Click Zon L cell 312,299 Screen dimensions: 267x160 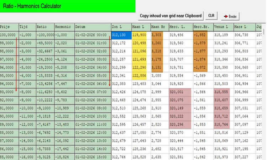[x=121, y=68]
